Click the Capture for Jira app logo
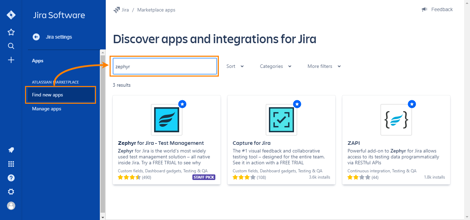This screenshot has width=470, height=220. pos(281,120)
